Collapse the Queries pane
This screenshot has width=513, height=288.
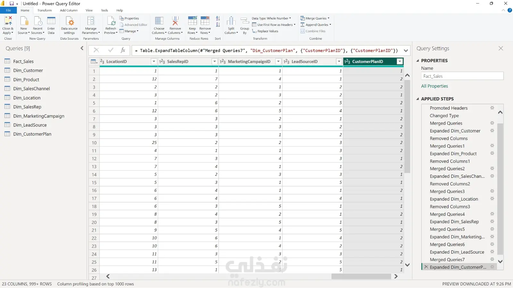tap(82, 48)
